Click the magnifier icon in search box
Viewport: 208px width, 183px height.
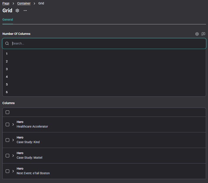coord(7,43)
